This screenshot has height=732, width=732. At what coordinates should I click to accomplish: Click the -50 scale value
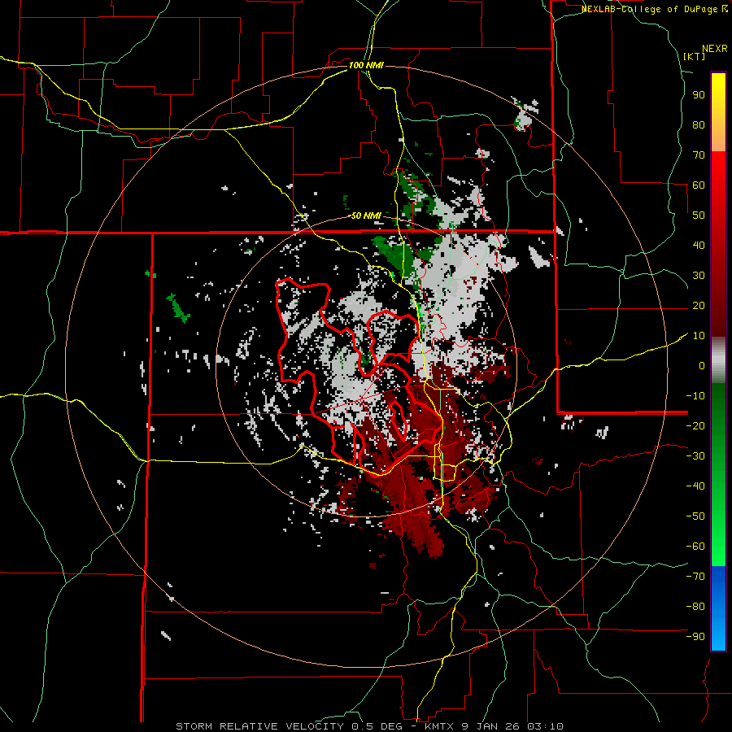click(x=695, y=516)
